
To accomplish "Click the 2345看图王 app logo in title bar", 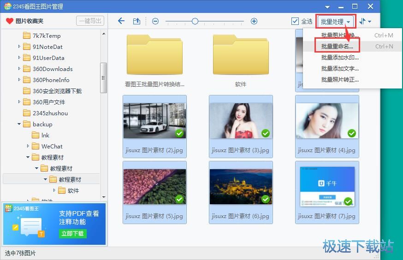I will pyautogui.click(x=8, y=6).
